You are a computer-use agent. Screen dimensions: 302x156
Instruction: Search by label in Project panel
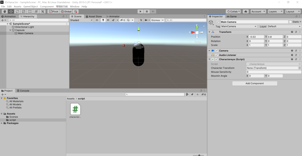click(x=192, y=95)
